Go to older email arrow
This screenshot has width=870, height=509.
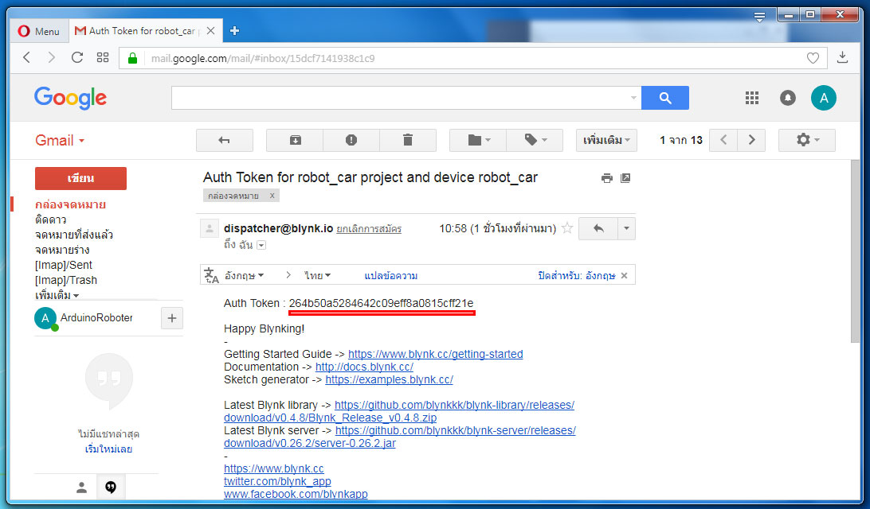(x=751, y=140)
